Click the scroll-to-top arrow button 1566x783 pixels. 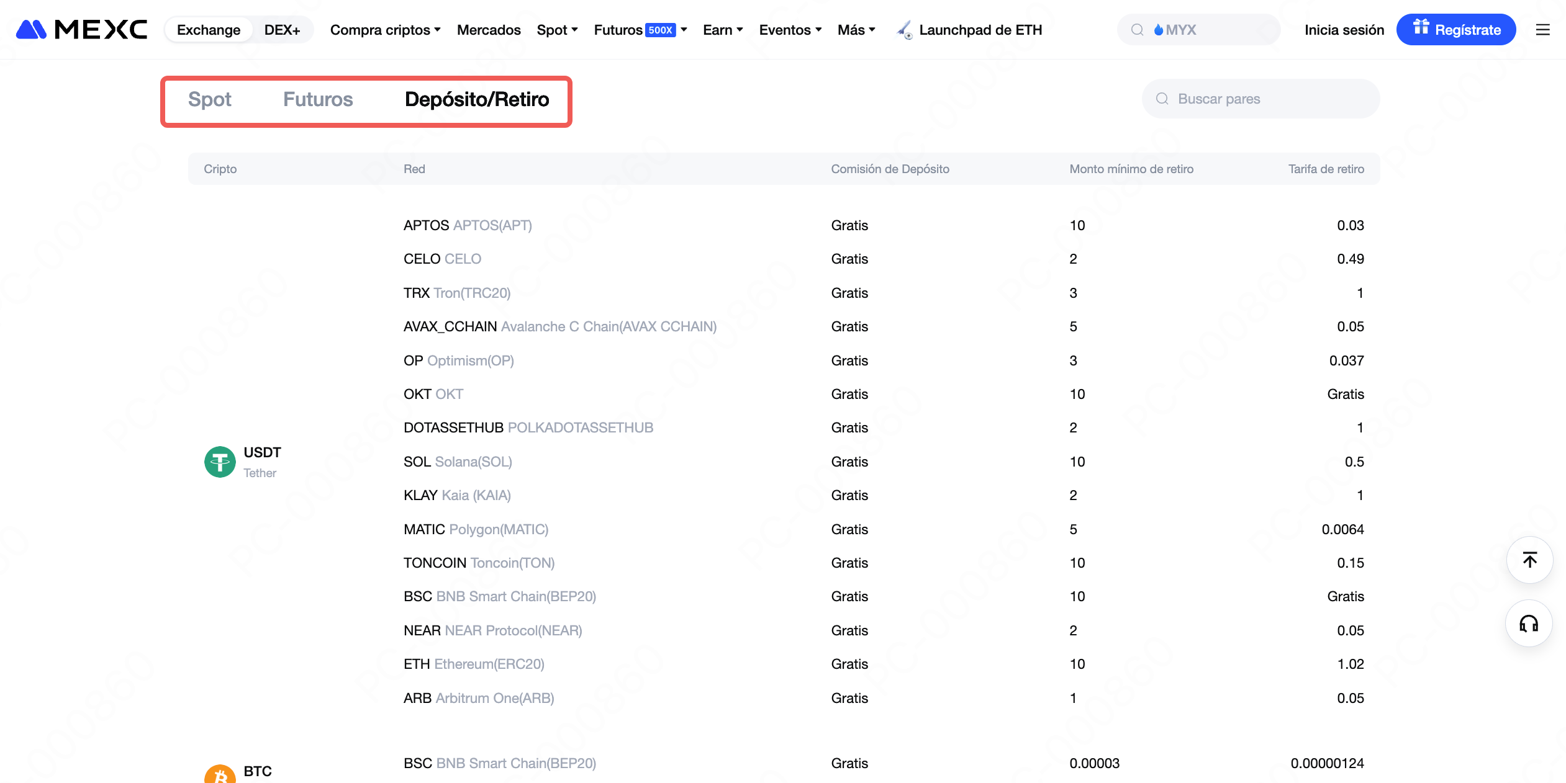tap(1529, 560)
